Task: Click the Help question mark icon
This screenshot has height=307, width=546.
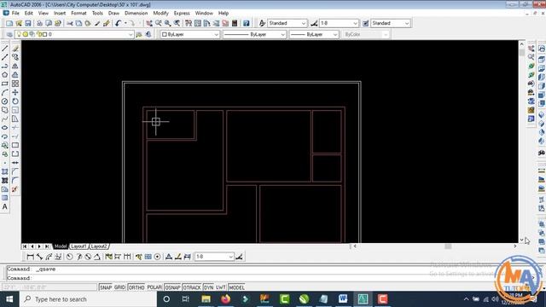Action: [247, 23]
